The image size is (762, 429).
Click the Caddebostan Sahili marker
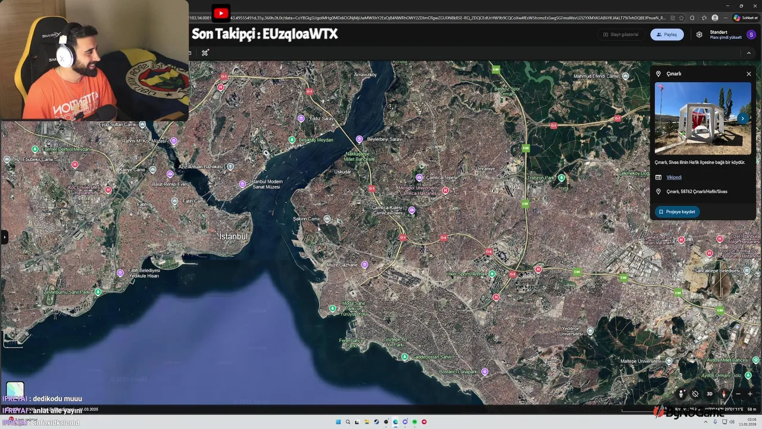click(x=405, y=357)
